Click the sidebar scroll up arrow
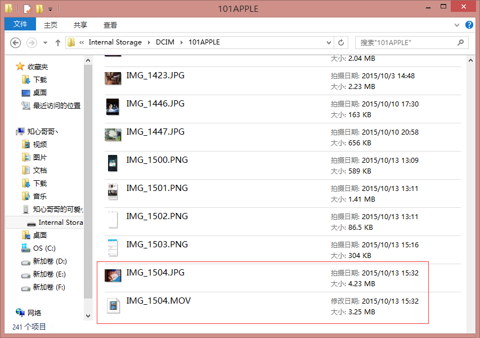The width and height of the screenshot is (480, 338). pos(88,60)
